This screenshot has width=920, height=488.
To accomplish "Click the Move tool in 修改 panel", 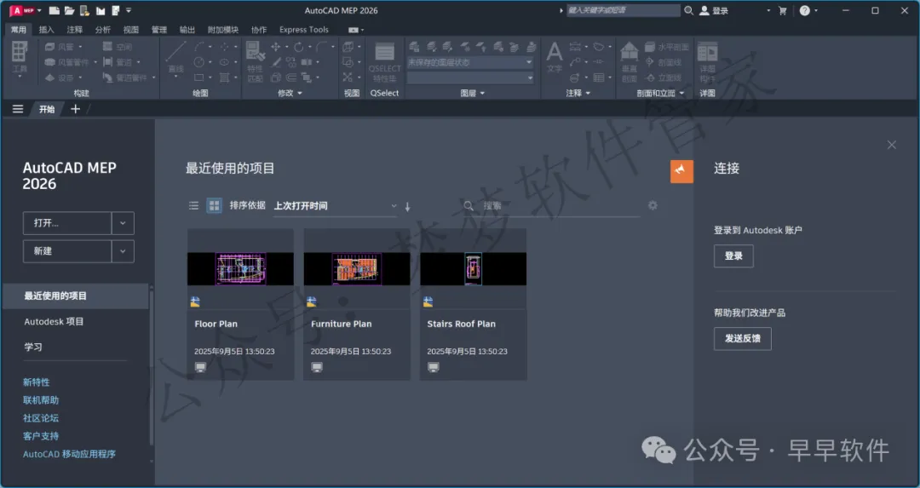I will click(x=275, y=47).
